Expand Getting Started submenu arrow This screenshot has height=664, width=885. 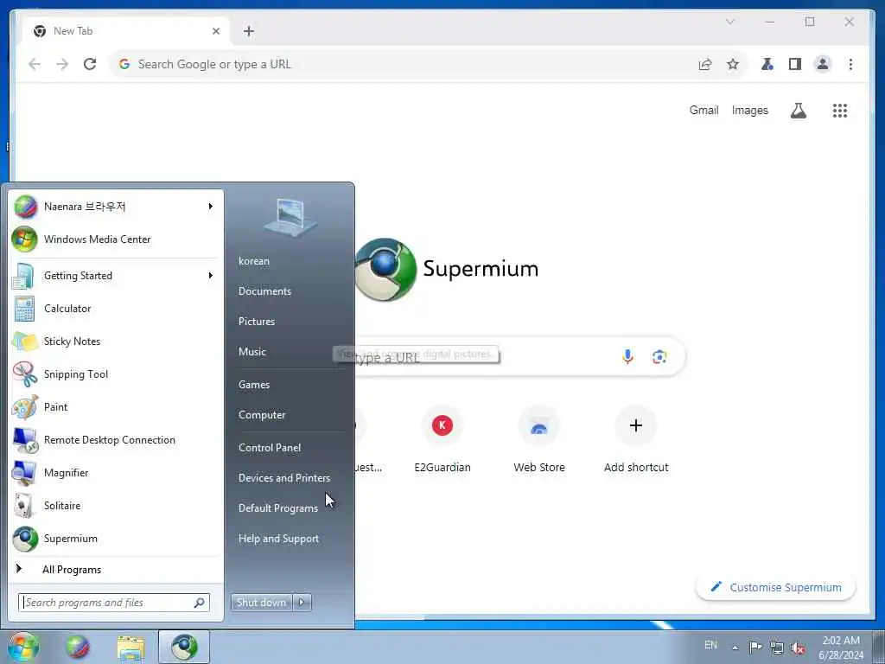(x=211, y=276)
